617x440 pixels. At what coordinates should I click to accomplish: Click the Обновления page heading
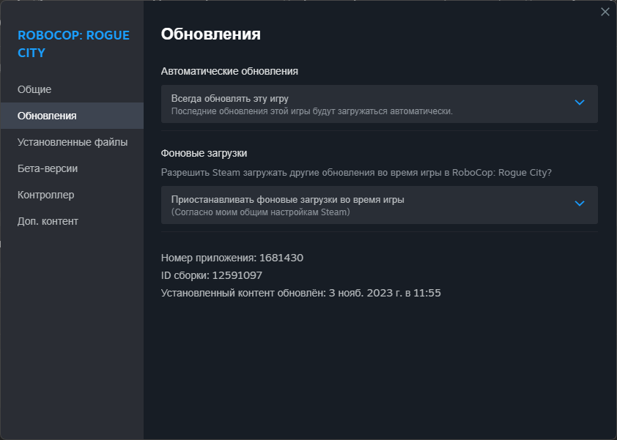210,34
